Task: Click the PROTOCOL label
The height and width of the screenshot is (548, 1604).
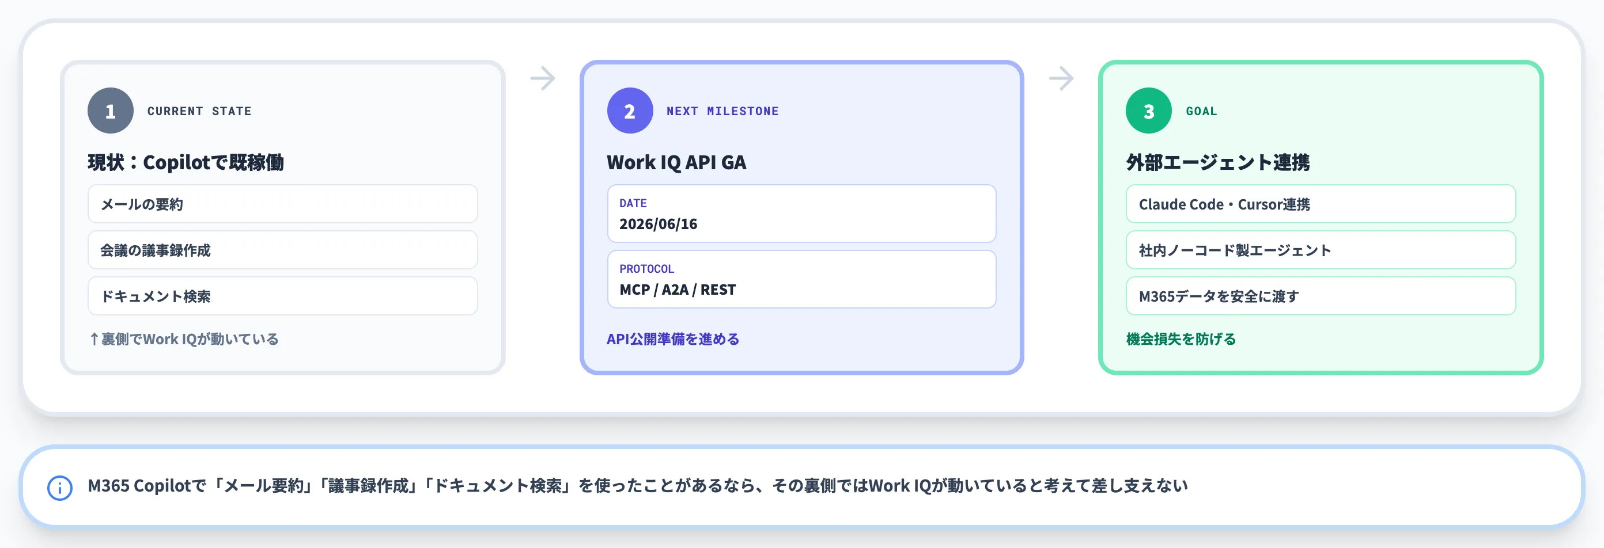Action: pyautogui.click(x=646, y=269)
